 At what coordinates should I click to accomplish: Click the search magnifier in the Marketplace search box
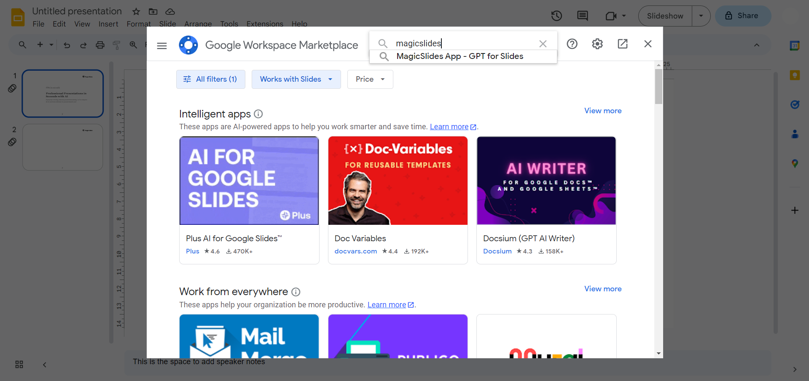pyautogui.click(x=383, y=43)
